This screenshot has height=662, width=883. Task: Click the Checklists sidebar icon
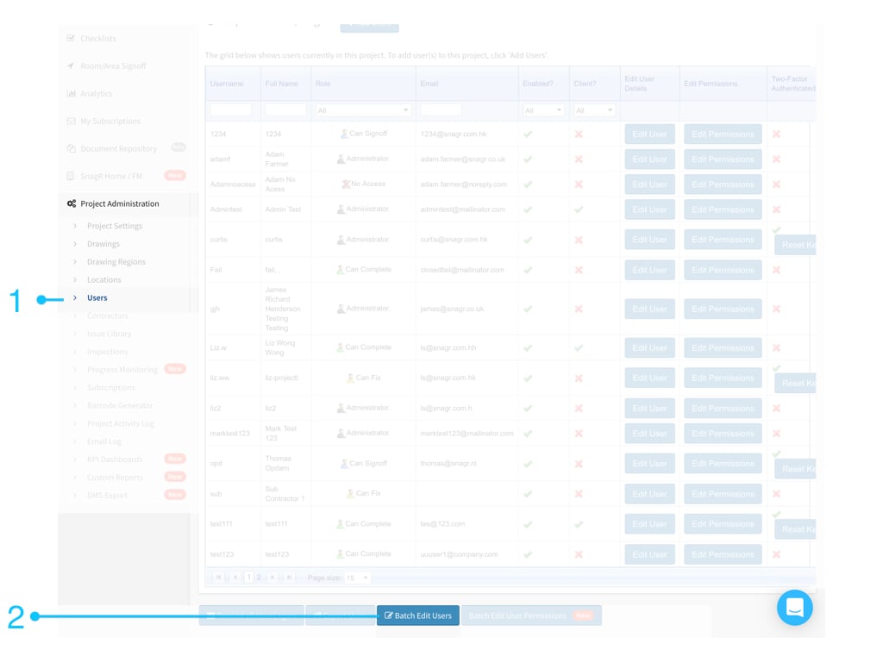pos(71,38)
